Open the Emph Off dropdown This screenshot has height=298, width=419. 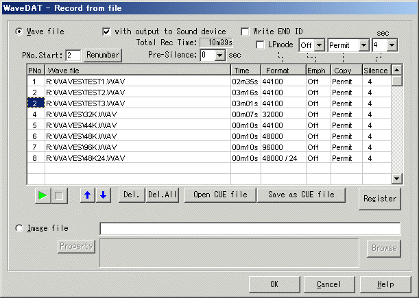(x=320, y=45)
